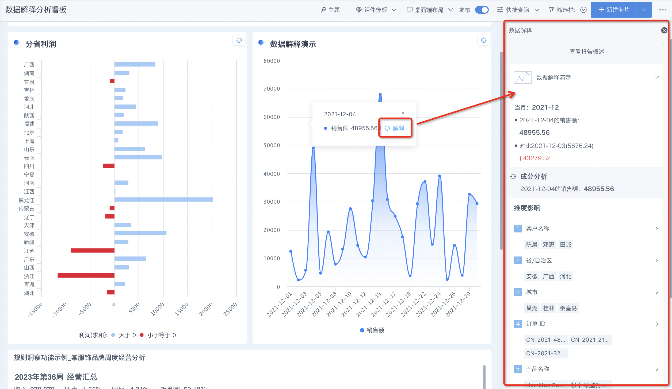Click the 当月: 2021-12 text
Viewport: 672px width, 389px height.
click(x=537, y=107)
